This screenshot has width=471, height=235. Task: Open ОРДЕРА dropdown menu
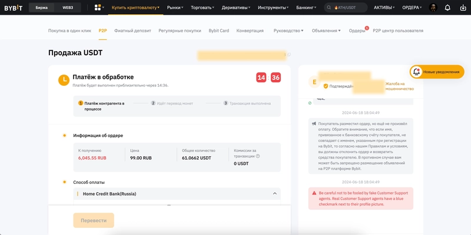pos(412,8)
